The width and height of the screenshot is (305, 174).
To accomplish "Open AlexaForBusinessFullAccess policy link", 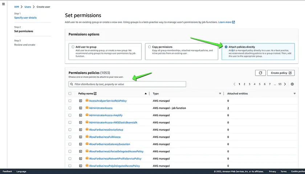I will [x=105, y=137].
